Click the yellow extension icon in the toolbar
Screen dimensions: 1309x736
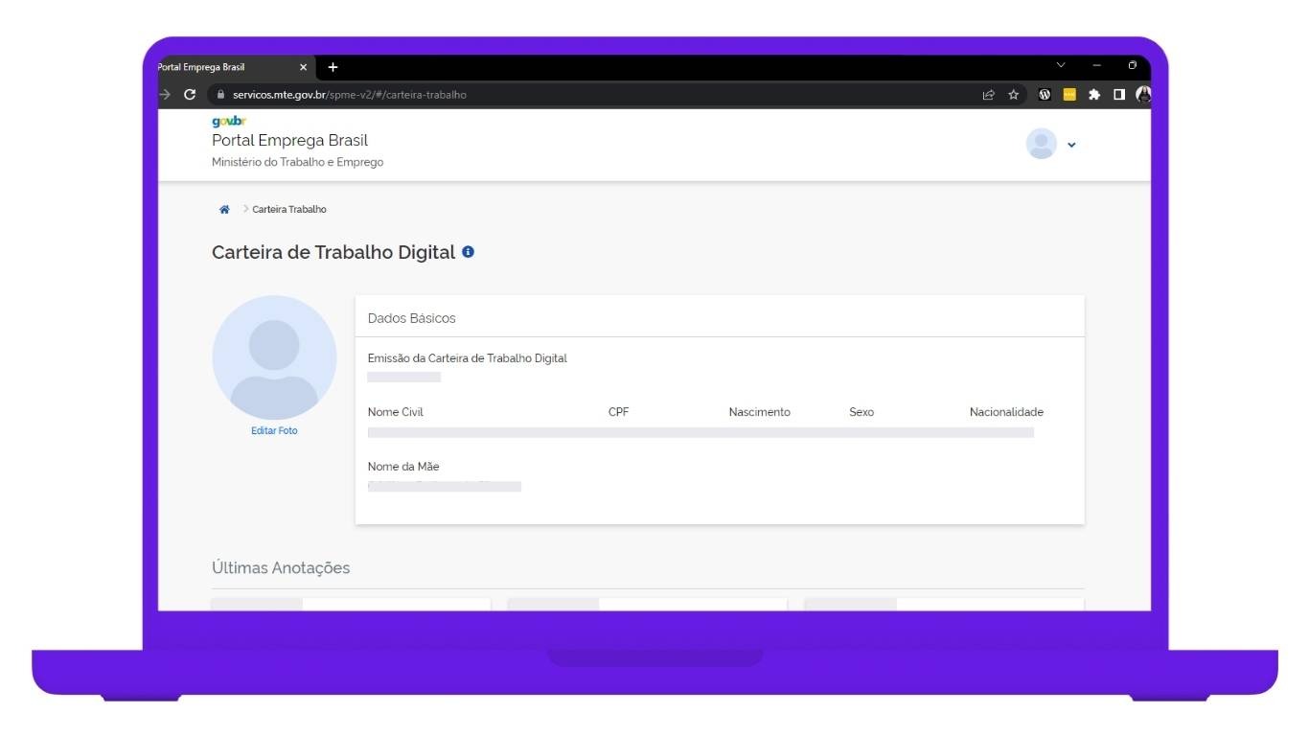(x=1069, y=95)
